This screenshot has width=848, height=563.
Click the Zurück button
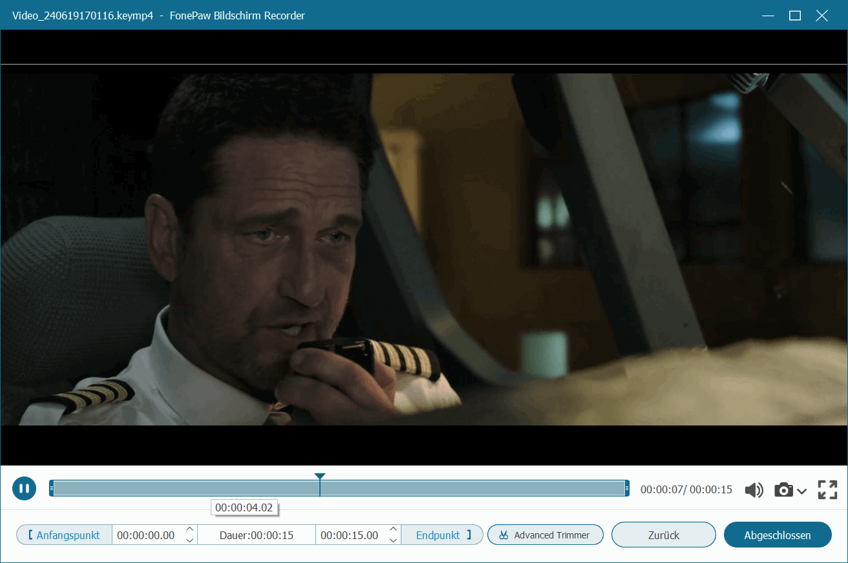pos(664,535)
